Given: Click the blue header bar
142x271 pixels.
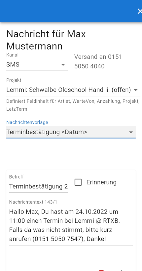Looking at the screenshot, I should 71,11.
